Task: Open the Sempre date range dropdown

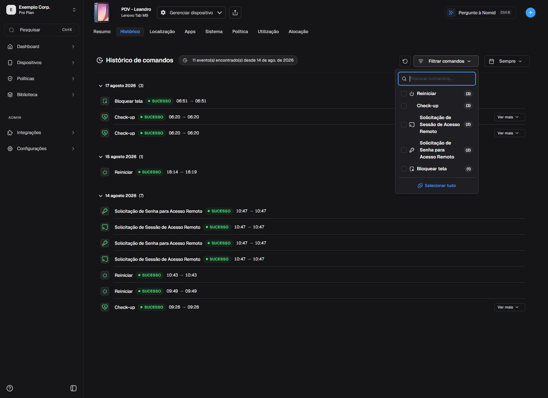Action: tap(507, 61)
